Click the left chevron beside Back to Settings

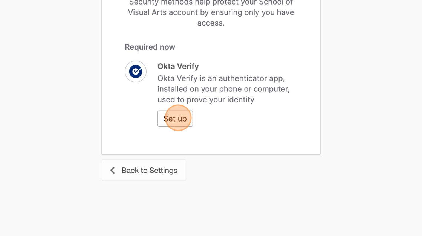112,171
